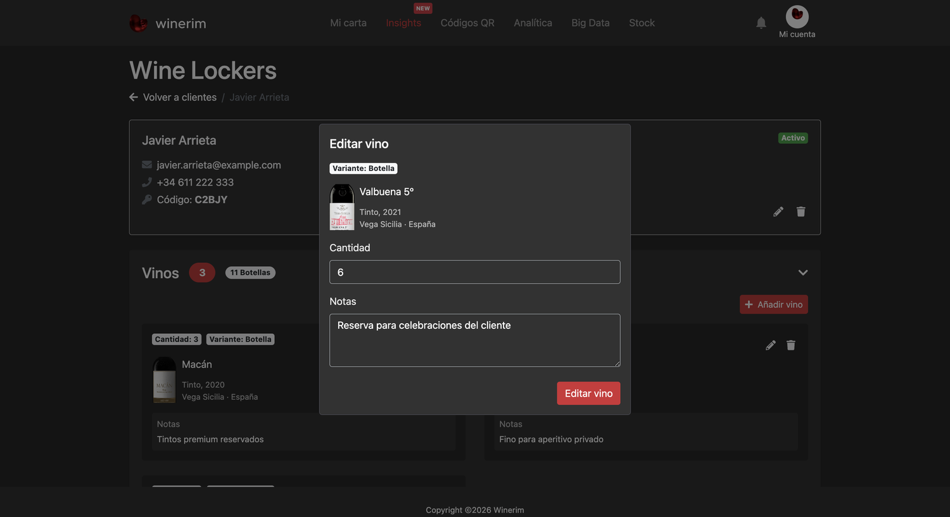Click the email envelope icon
This screenshot has height=517, width=950.
coord(147,165)
